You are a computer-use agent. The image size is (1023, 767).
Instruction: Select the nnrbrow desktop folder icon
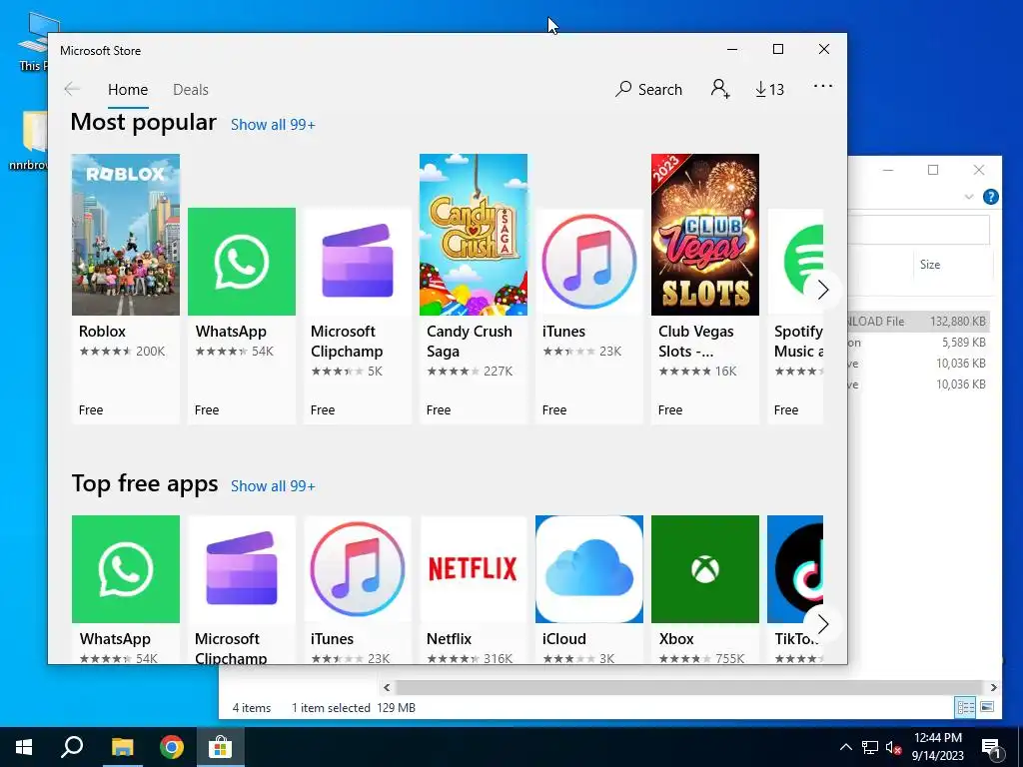click(30, 140)
